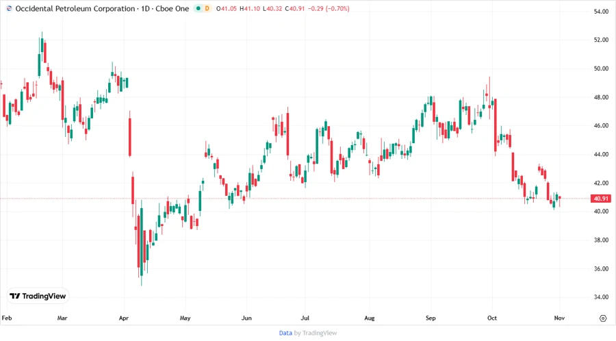Click the open value O41.05
Screen dimensions: 616x341
[227, 8]
